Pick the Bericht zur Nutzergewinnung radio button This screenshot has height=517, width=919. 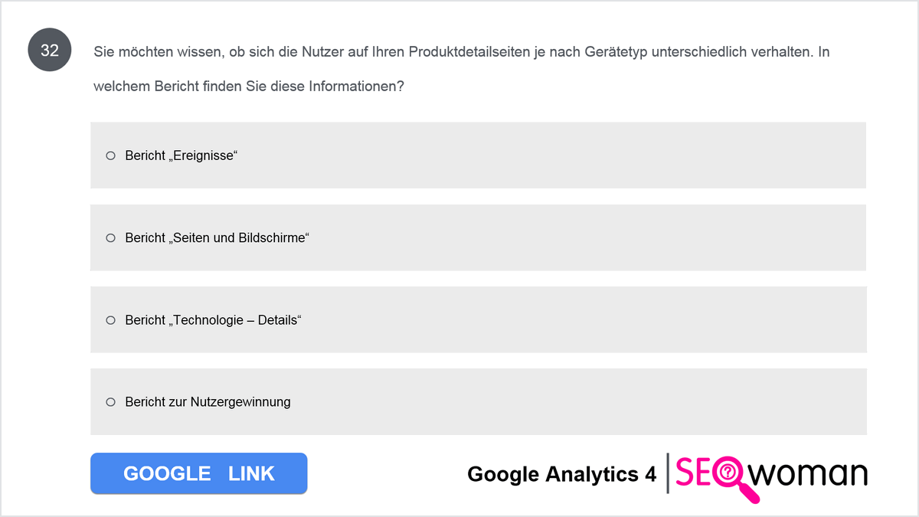click(x=110, y=401)
